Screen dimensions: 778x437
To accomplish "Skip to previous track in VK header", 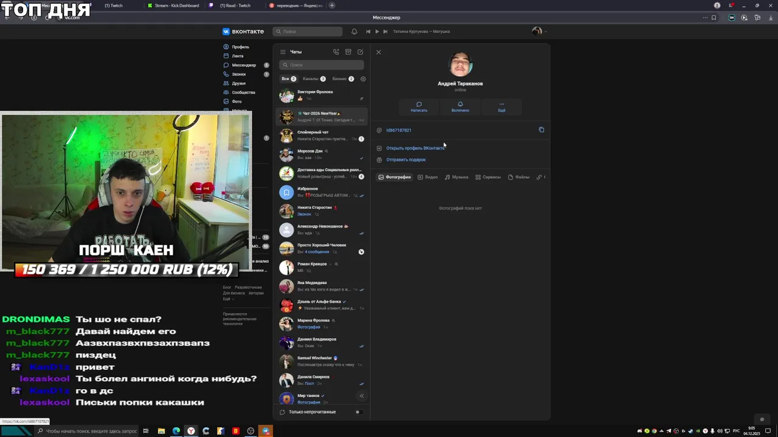I will pyautogui.click(x=368, y=32).
